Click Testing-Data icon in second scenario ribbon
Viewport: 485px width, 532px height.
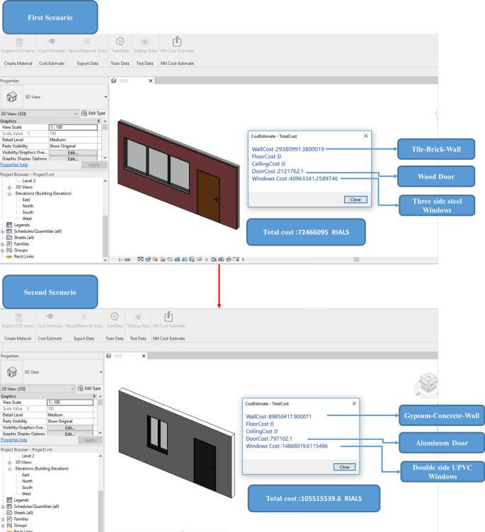pos(138,317)
